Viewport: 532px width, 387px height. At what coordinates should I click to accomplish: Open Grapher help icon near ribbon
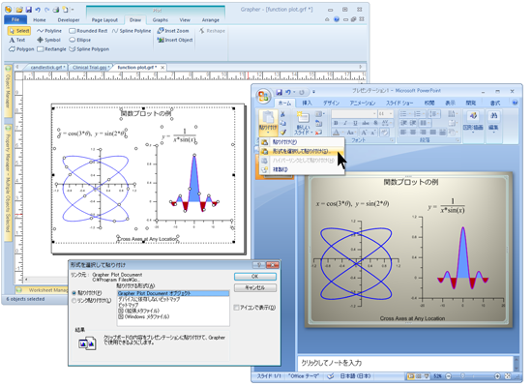[337, 19]
